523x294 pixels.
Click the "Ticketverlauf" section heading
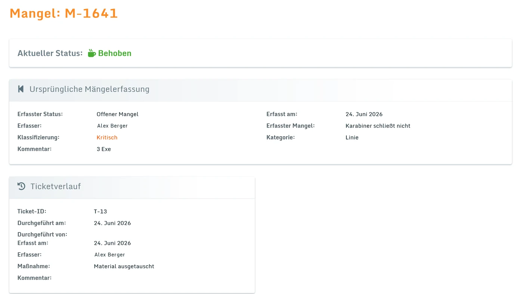point(56,186)
